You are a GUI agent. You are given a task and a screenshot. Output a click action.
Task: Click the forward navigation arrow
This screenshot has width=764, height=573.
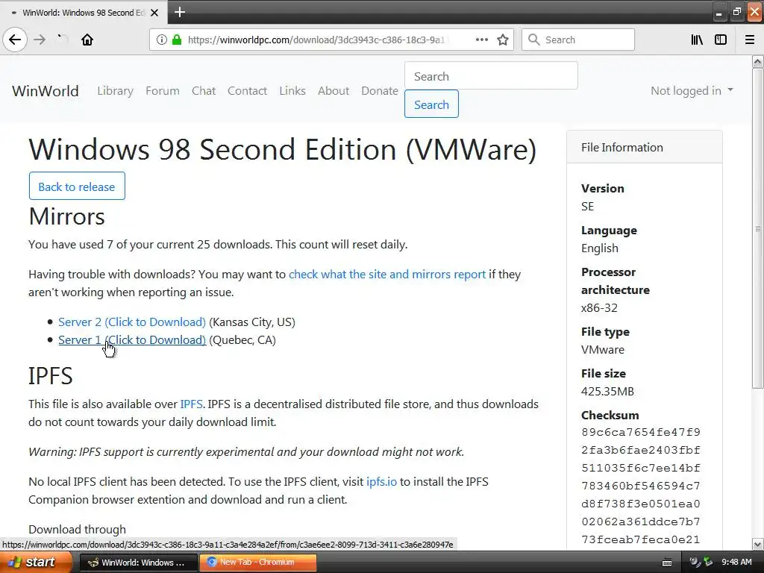[x=40, y=40]
